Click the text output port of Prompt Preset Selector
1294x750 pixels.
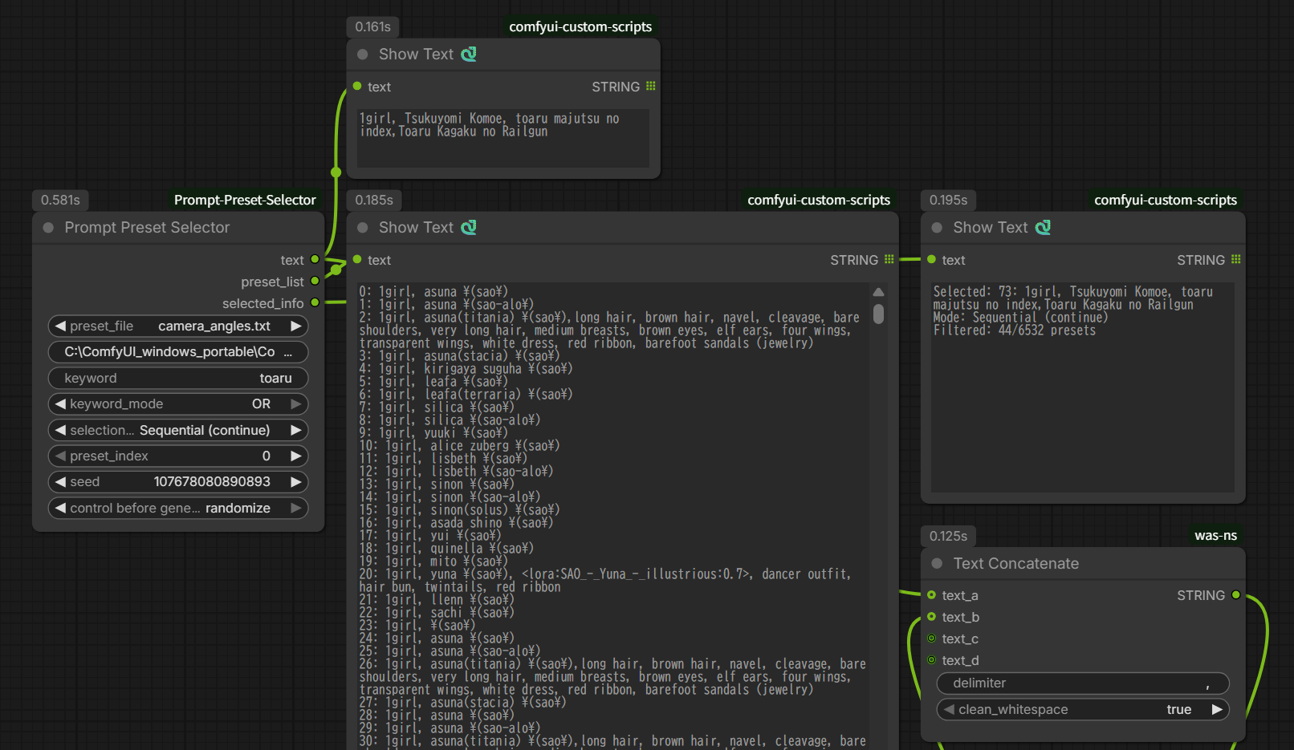(315, 259)
